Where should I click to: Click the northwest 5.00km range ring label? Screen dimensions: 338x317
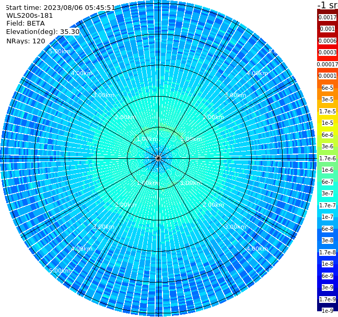click(60, 52)
